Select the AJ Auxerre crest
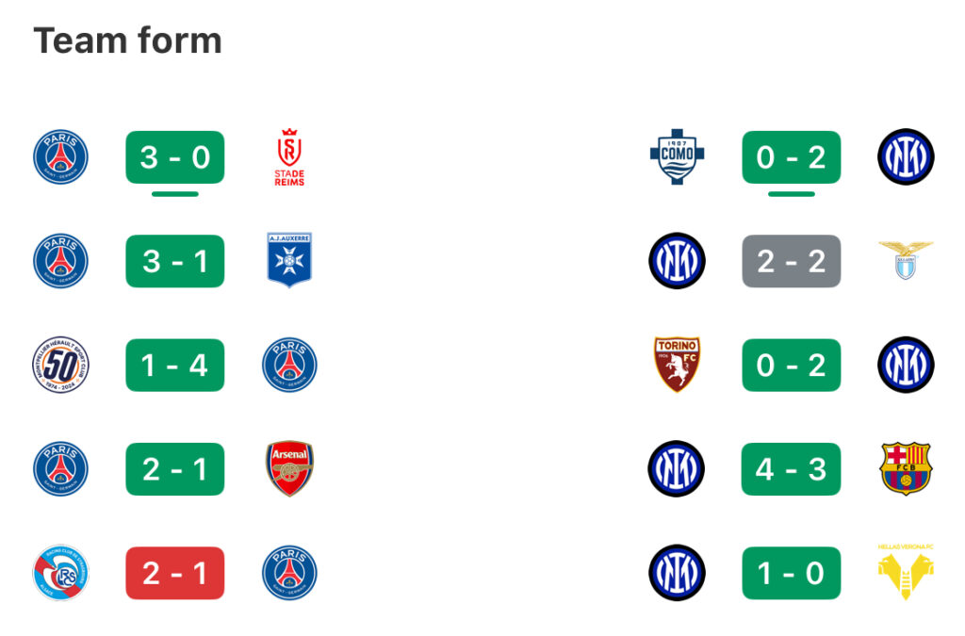 coord(289,260)
